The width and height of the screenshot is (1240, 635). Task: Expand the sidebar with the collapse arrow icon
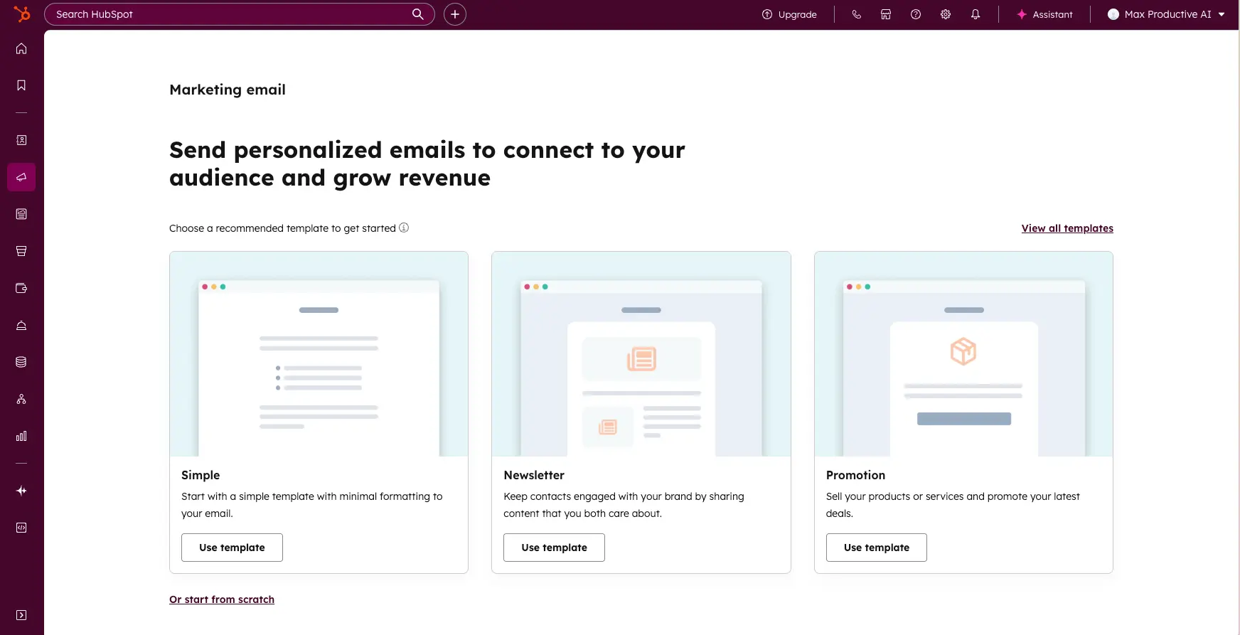tap(21, 615)
